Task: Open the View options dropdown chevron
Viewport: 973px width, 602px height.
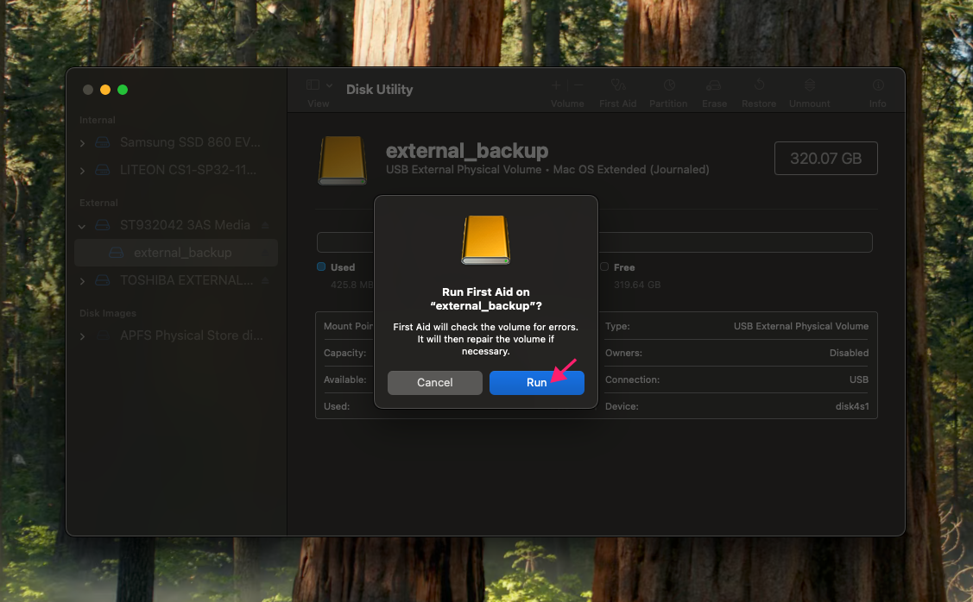Action: [330, 85]
